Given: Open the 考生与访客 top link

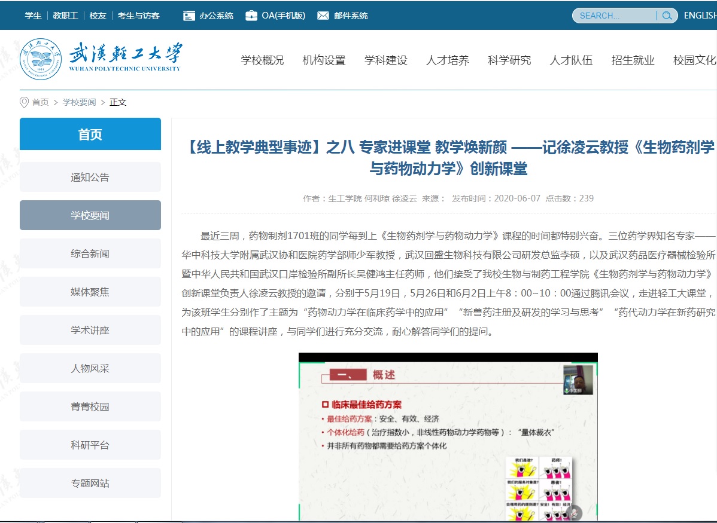Looking at the screenshot, I should click(x=138, y=16).
